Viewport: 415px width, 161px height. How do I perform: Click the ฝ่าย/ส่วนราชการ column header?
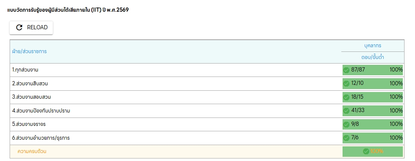coord(29,51)
